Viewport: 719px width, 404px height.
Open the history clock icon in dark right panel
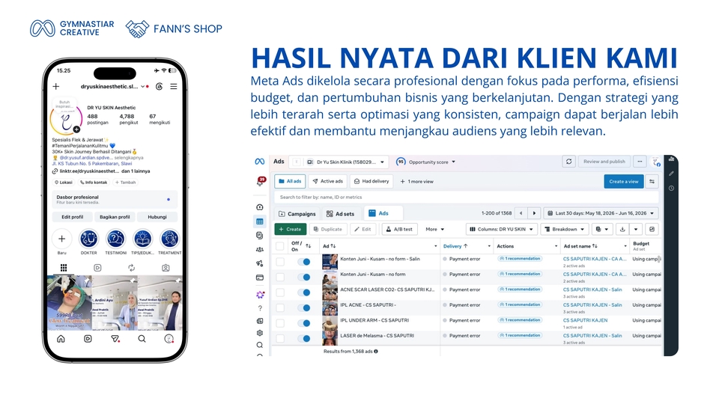[671, 189]
